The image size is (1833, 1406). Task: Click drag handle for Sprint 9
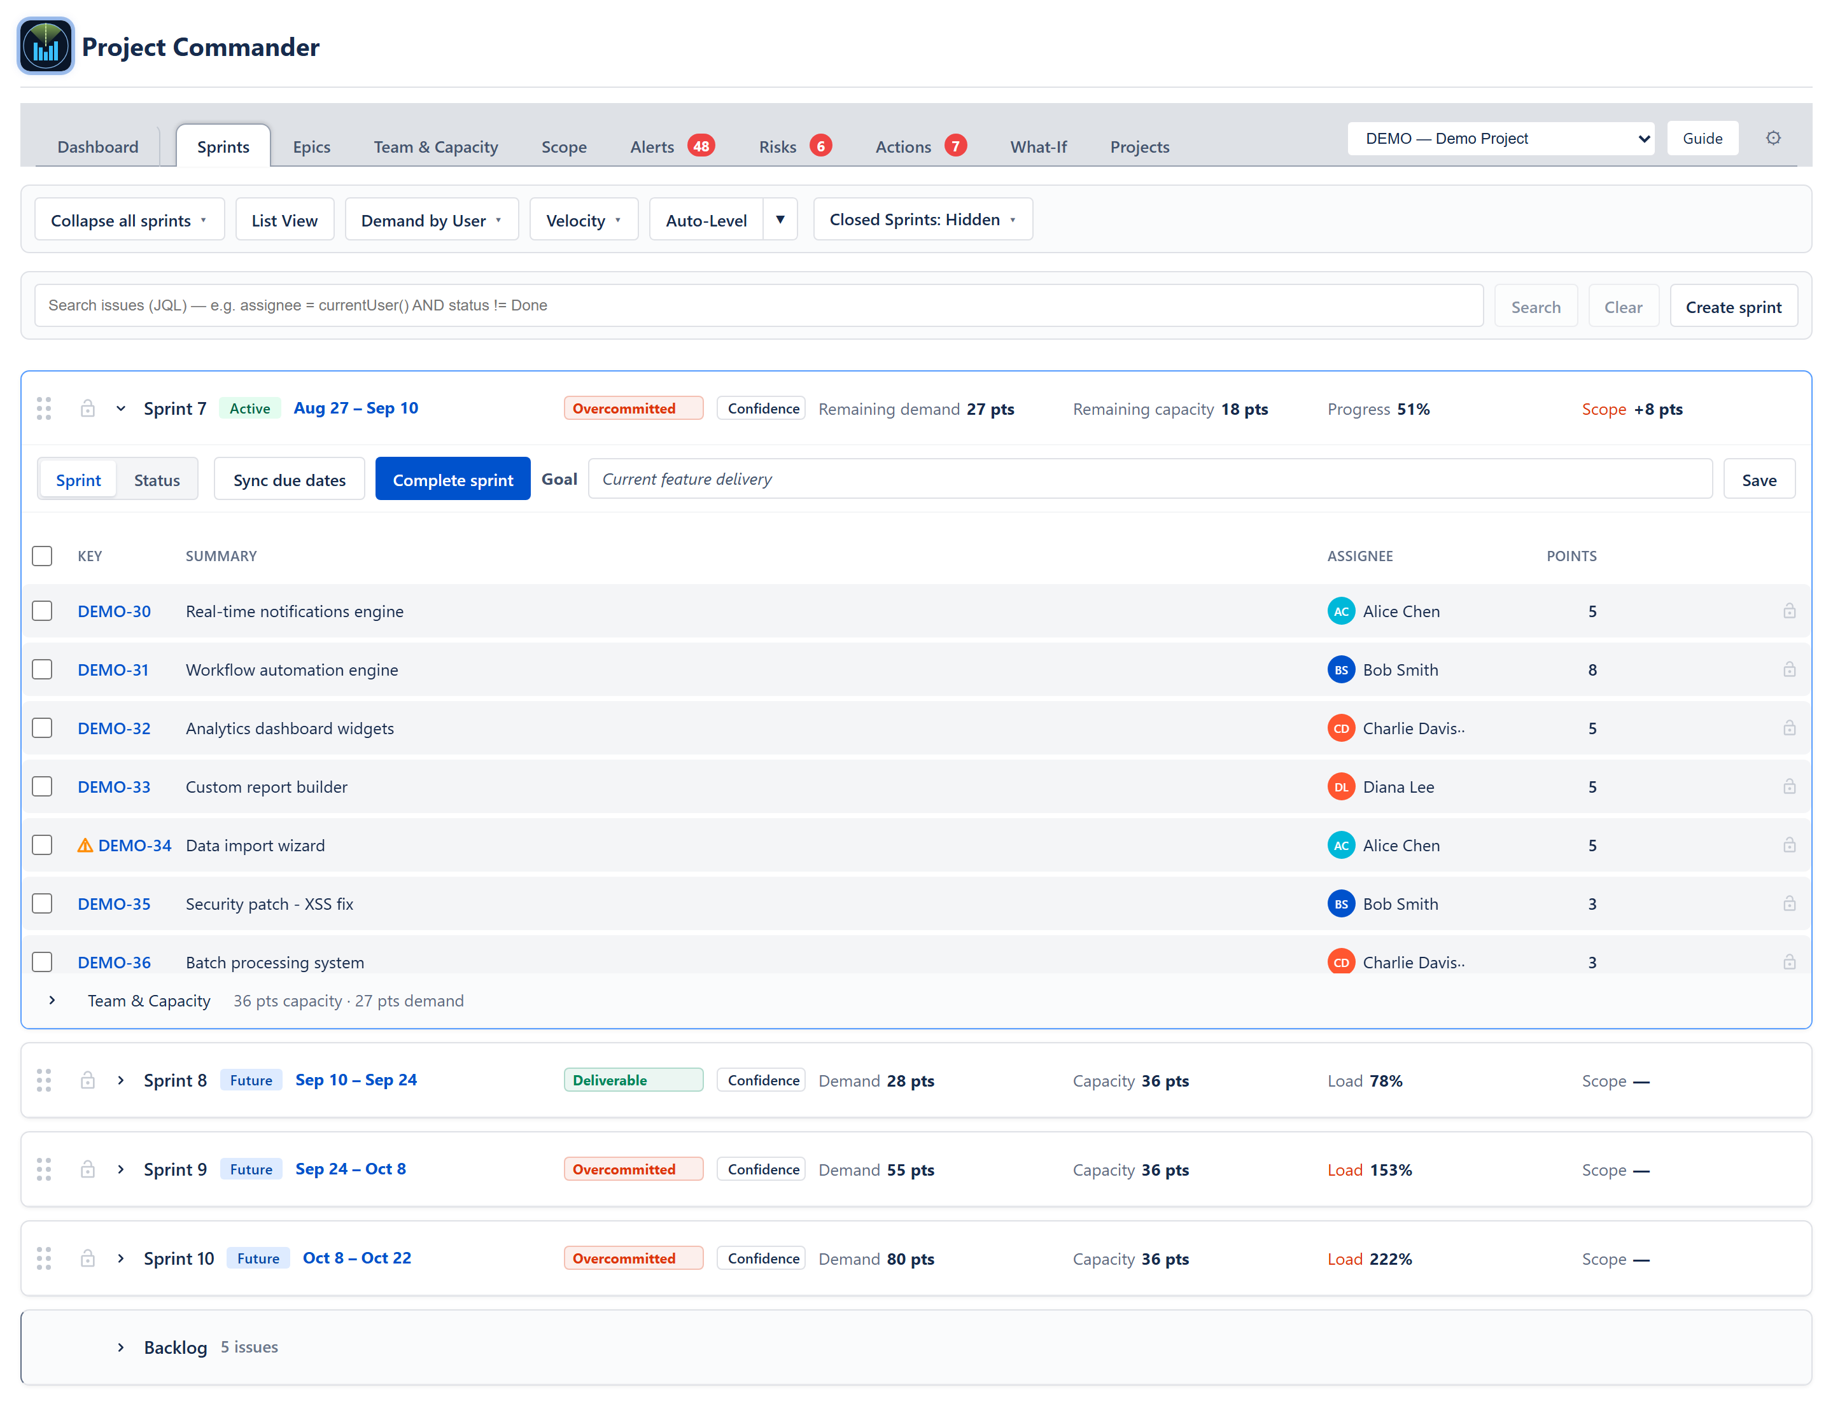pos(45,1169)
